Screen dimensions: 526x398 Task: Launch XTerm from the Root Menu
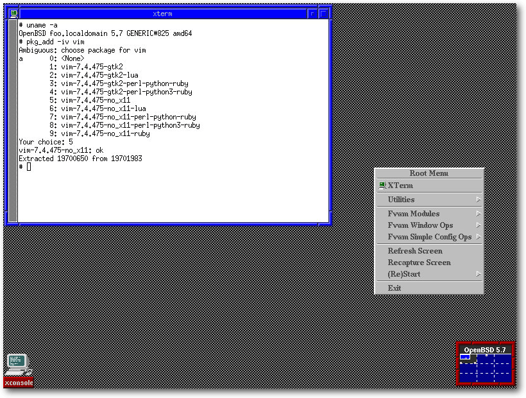[x=429, y=186]
